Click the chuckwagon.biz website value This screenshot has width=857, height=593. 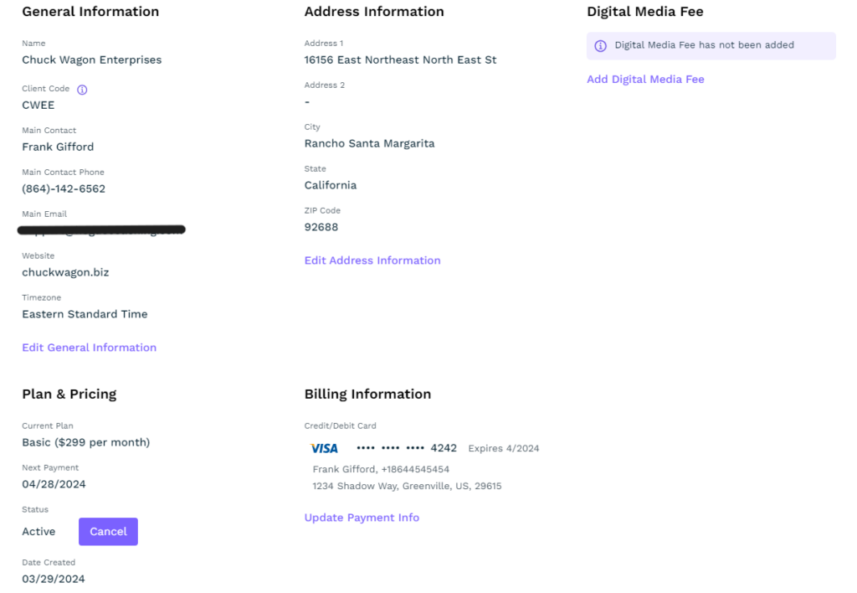click(x=65, y=272)
